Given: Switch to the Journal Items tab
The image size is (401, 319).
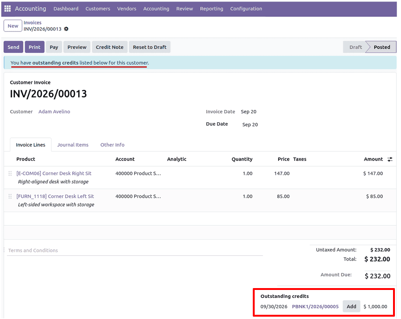Looking at the screenshot, I should coord(73,145).
